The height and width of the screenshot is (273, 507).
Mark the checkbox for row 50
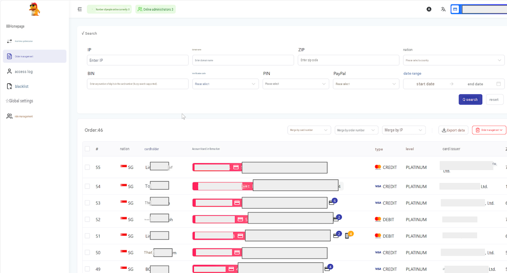[x=87, y=252]
